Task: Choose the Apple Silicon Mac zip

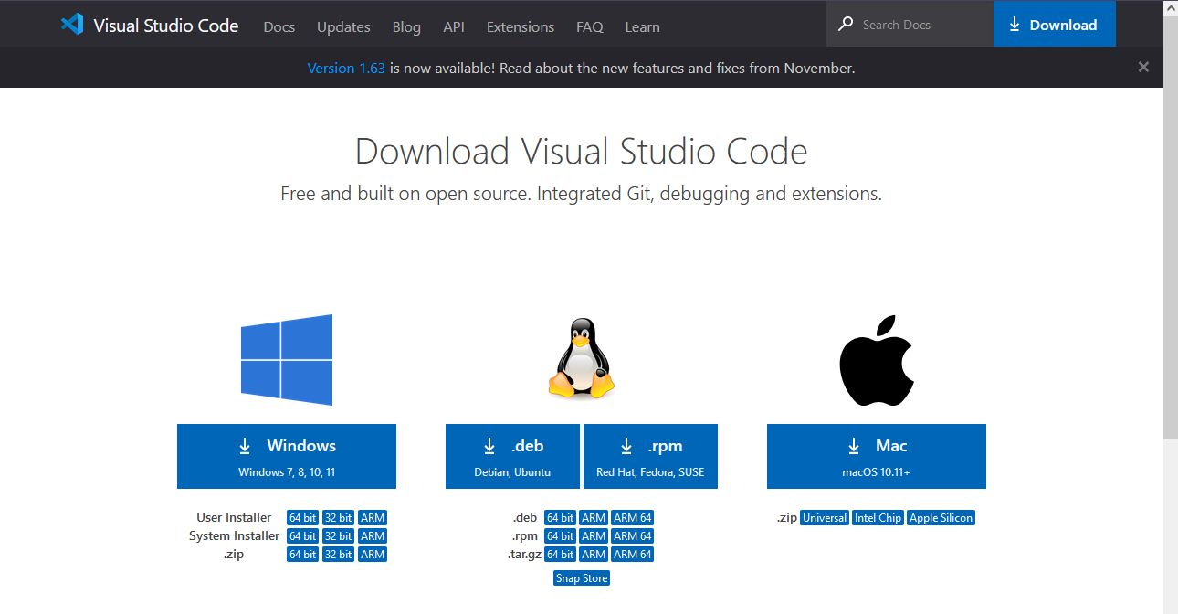Action: [941, 518]
